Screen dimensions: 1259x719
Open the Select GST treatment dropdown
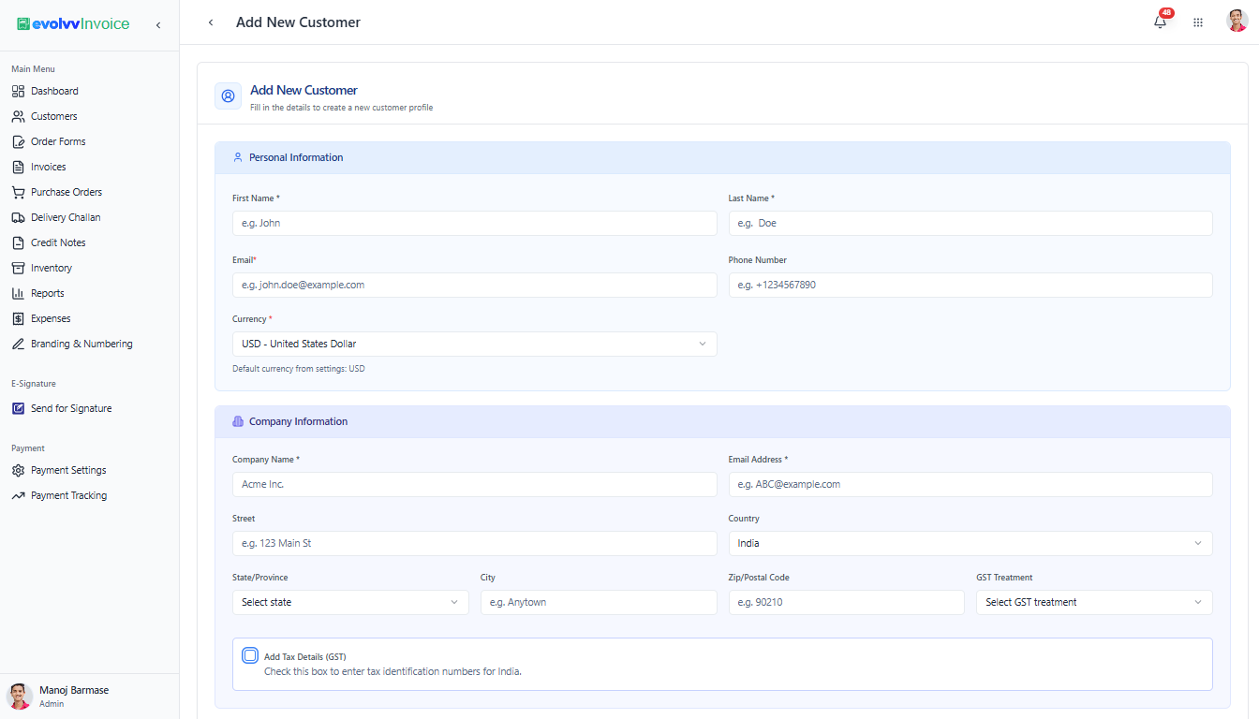(x=1094, y=602)
